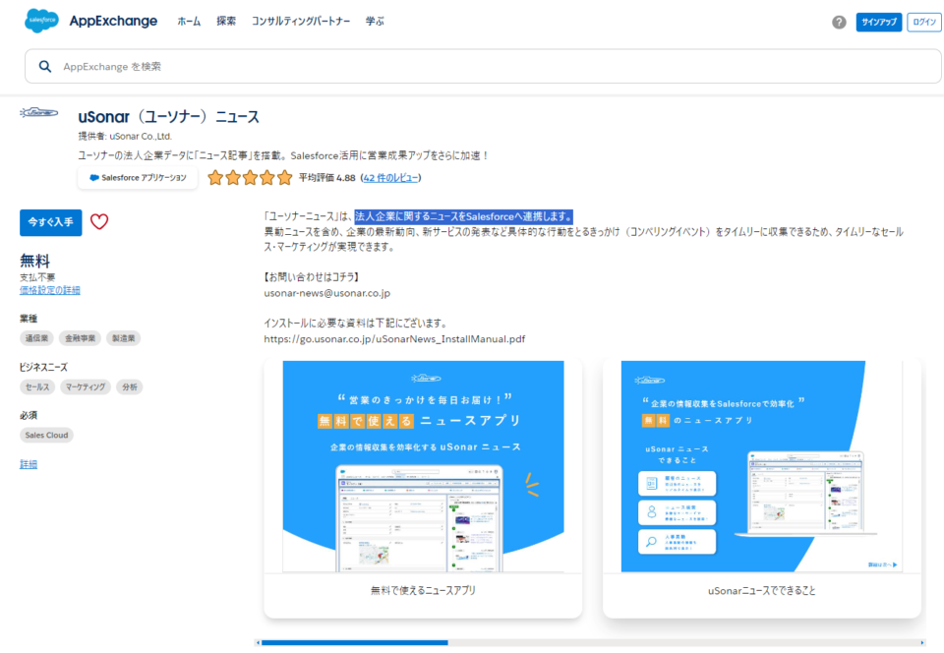Click the Salesforce cloud logo
The height and width of the screenshot is (653, 944).
(x=40, y=21)
